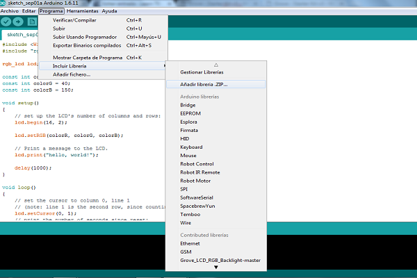417x278 pixels.
Task: Click the black console output area
Action: point(83,252)
